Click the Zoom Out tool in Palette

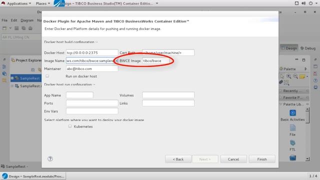click(295, 76)
